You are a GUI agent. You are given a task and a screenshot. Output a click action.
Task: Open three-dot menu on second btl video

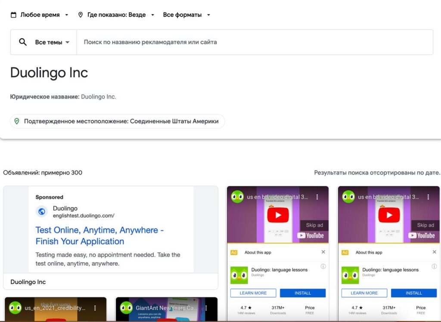pos(429,197)
